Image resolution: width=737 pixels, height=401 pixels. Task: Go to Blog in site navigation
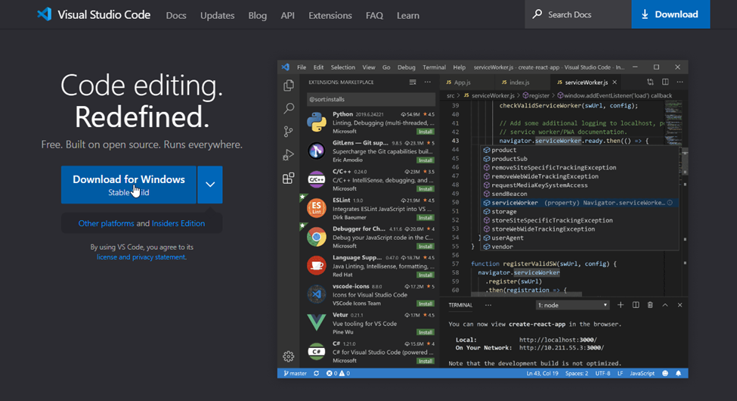257,16
